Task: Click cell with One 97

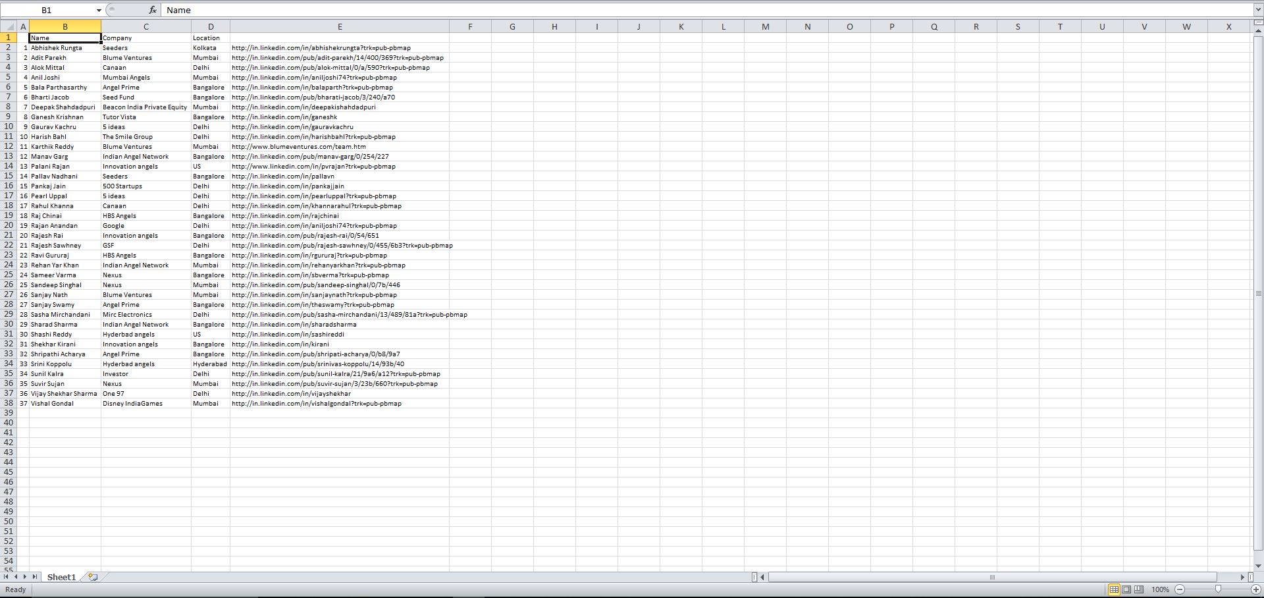Action: pos(146,393)
